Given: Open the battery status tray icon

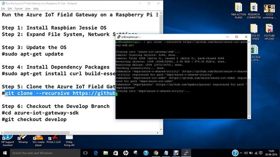Looking at the screenshot, I should pos(251,153).
